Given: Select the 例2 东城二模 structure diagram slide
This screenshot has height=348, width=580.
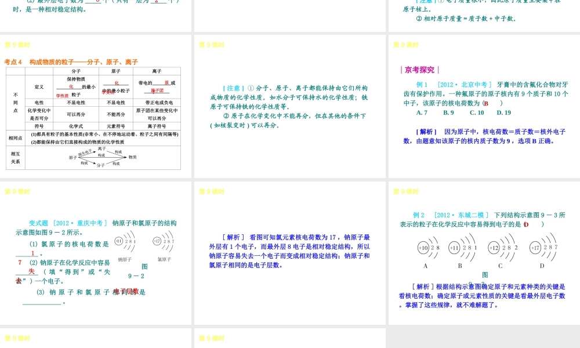Looking at the screenshot, I should pos(484,253).
